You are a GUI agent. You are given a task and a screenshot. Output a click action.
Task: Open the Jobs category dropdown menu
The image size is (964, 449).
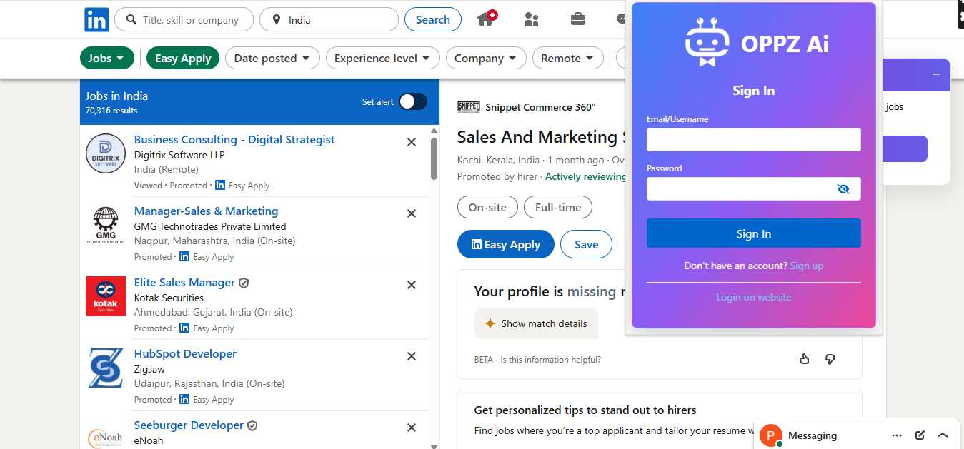click(106, 59)
